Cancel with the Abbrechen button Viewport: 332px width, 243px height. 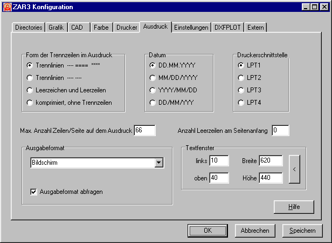click(255, 231)
